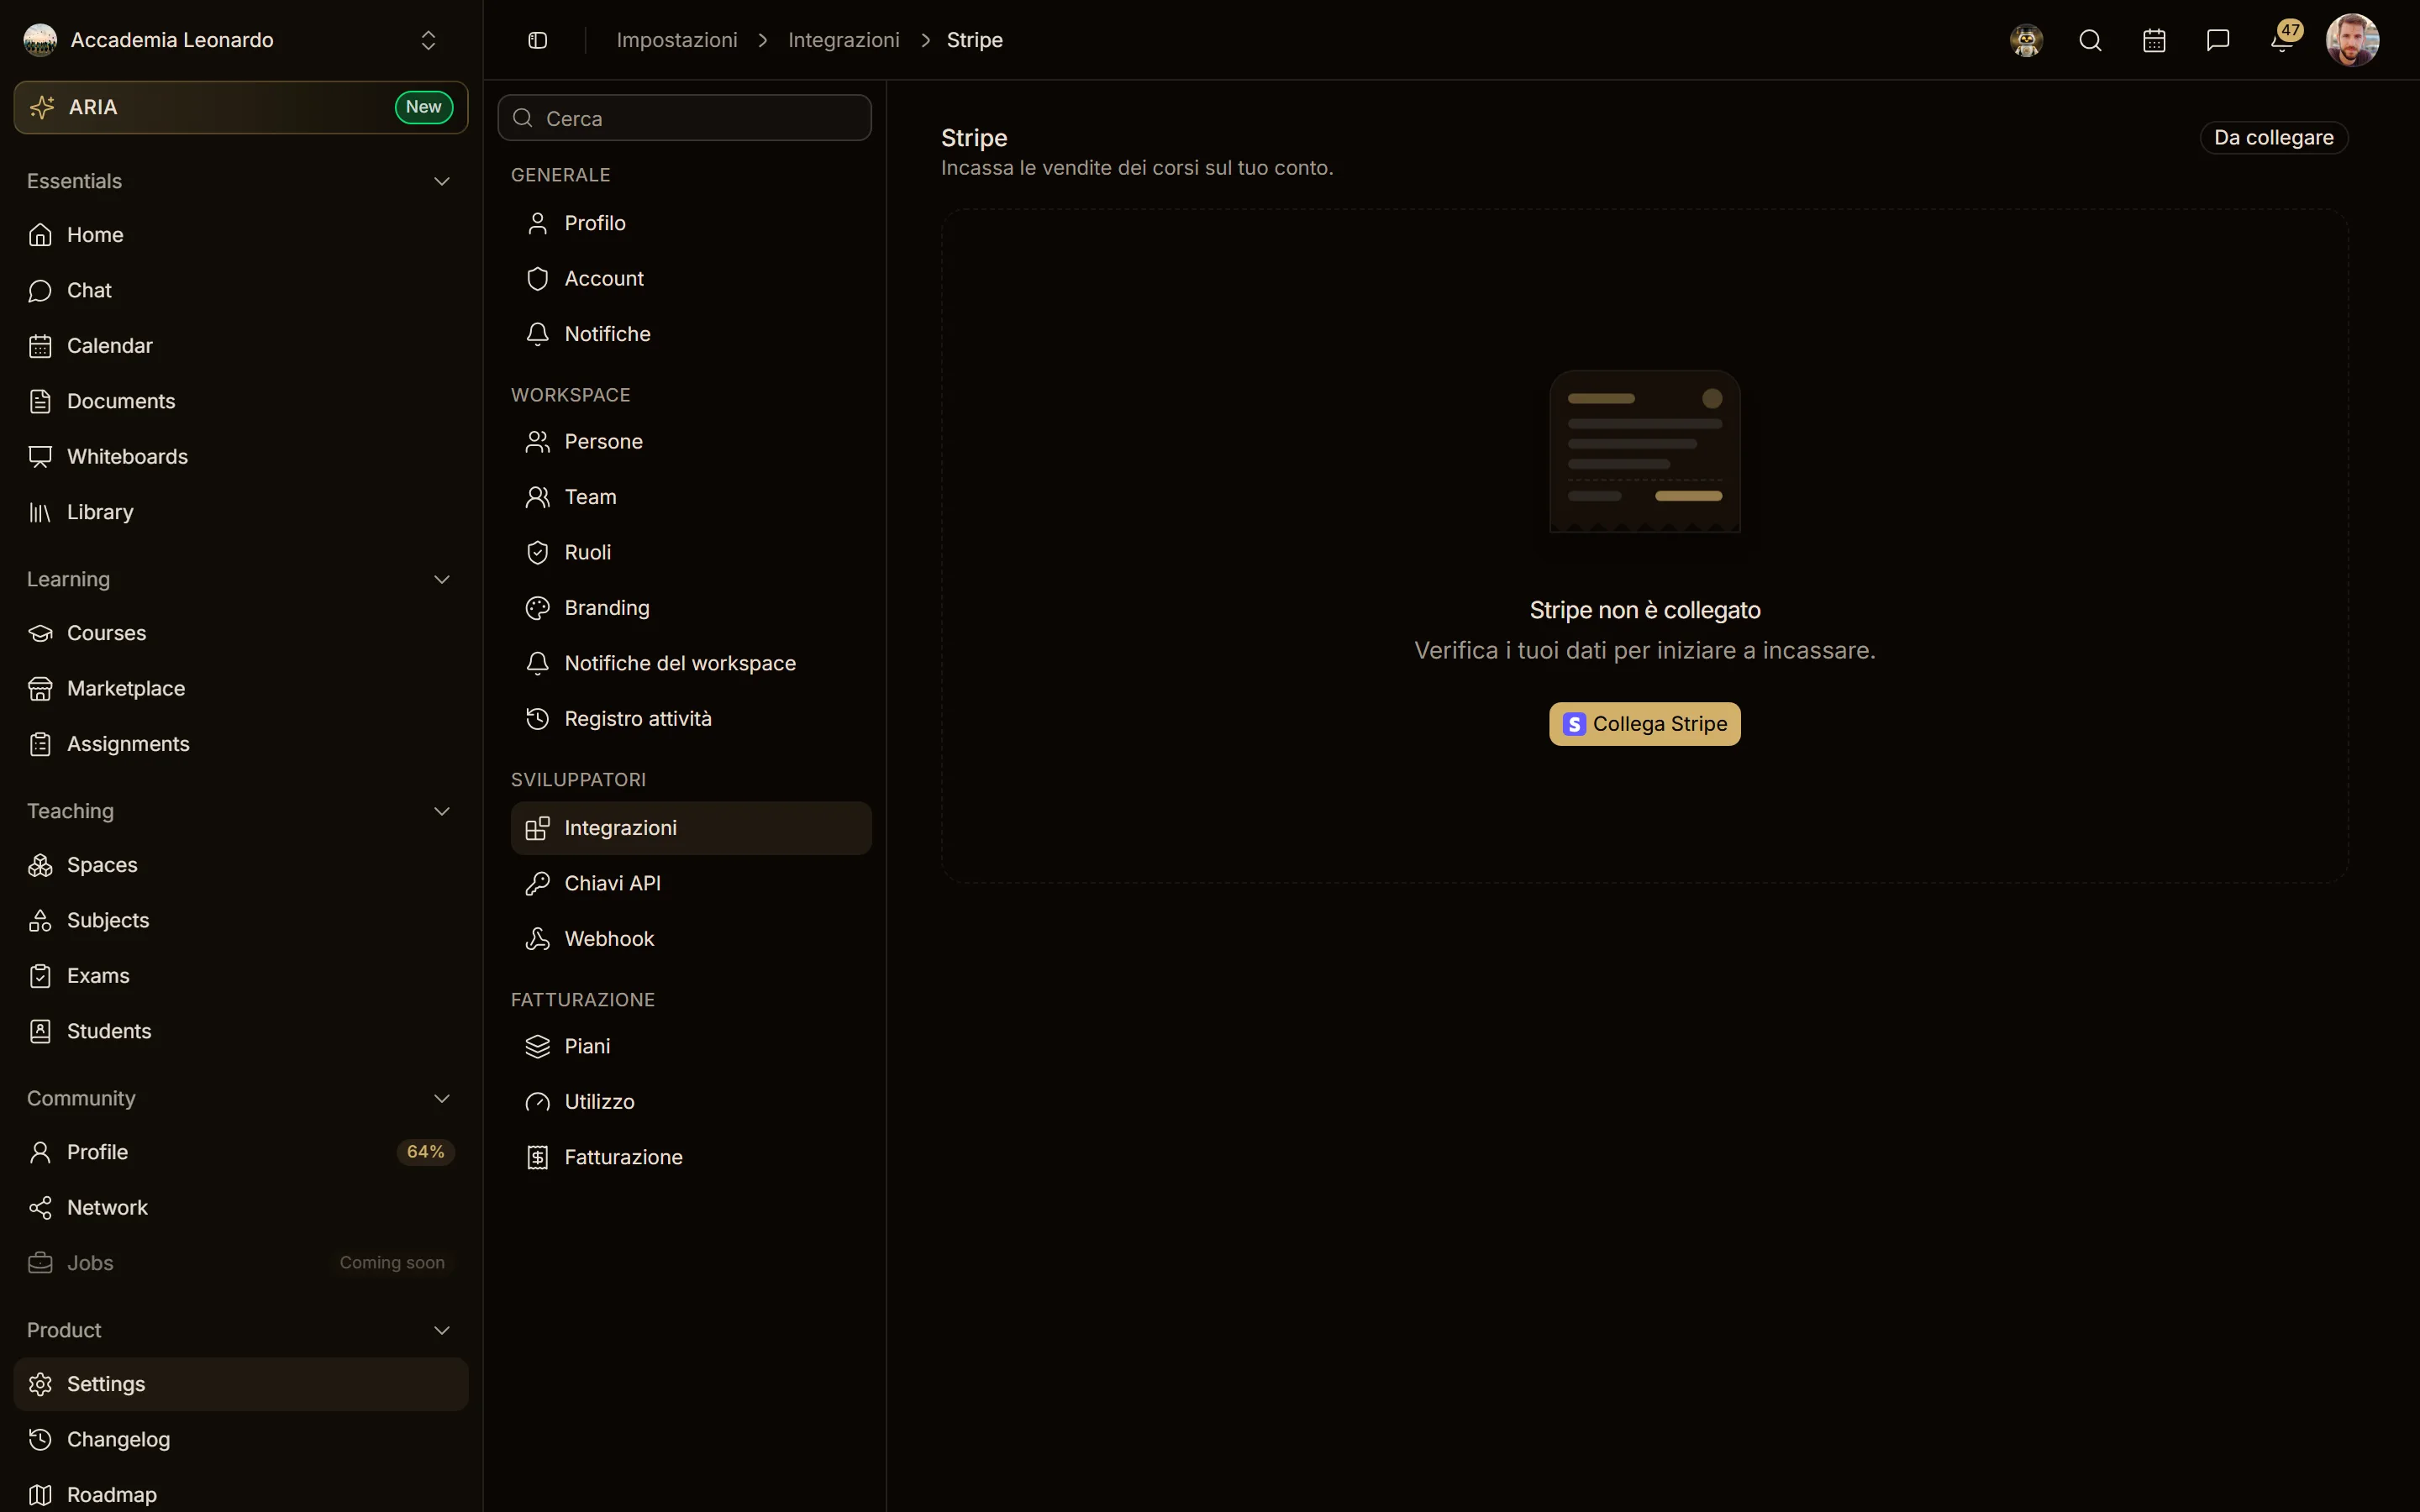Open Library in the sidebar
The width and height of the screenshot is (2420, 1512).
[241, 512]
